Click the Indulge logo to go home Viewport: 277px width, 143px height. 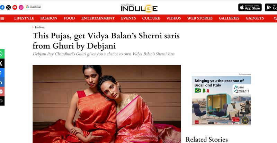coord(139,8)
